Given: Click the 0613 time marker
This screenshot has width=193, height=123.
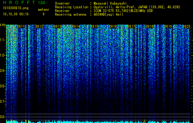Looking at the screenshot, I should click(58, 26).
